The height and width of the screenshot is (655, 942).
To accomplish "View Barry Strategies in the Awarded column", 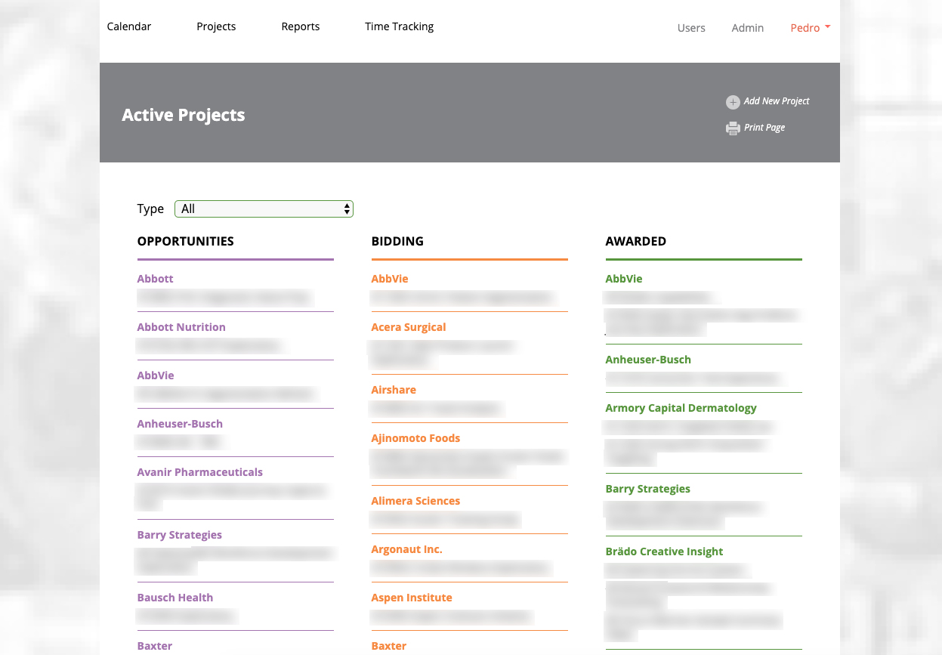I will tap(648, 489).
